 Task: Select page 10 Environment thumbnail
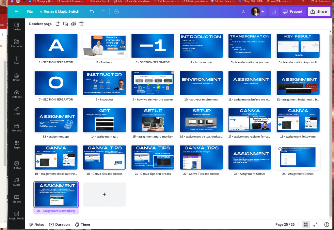point(201,83)
